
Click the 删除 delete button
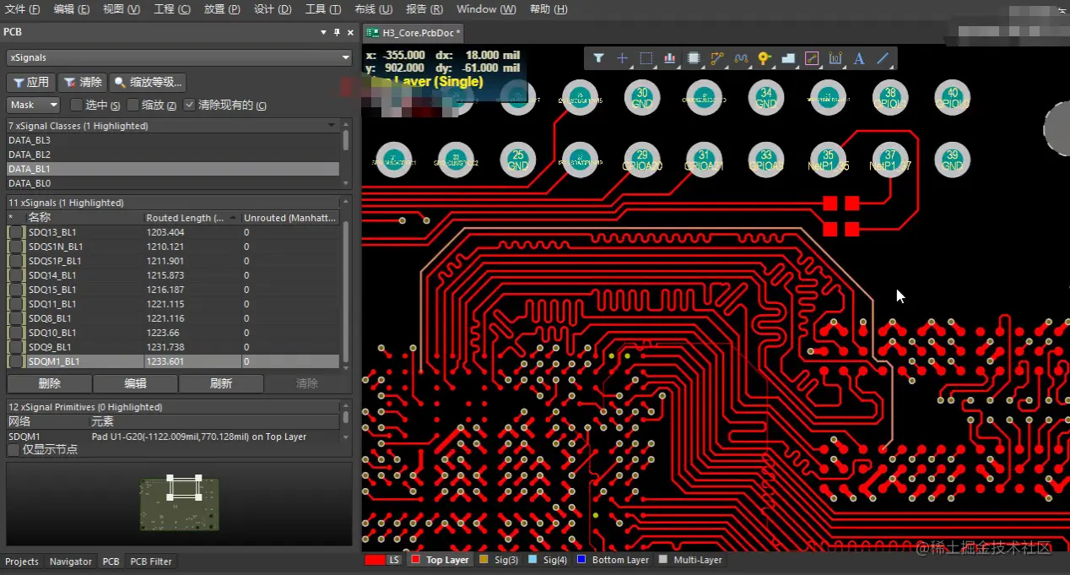point(49,383)
